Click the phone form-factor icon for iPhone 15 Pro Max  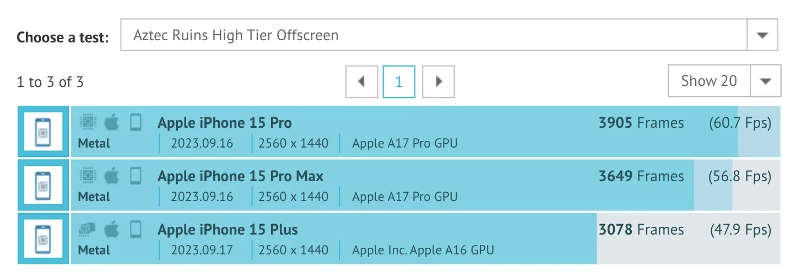pos(136,176)
